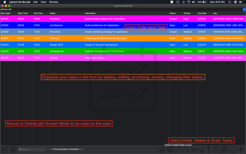
Task: Click description 'Design of the selected features.'
Action: click(x=101, y=45)
